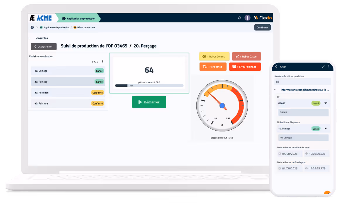
Task: Click the Nombre de pièces produites field
Action: [302, 81]
